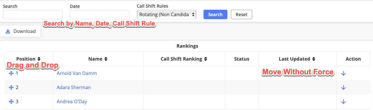
Task: Reset the search filters
Action: (242, 14)
